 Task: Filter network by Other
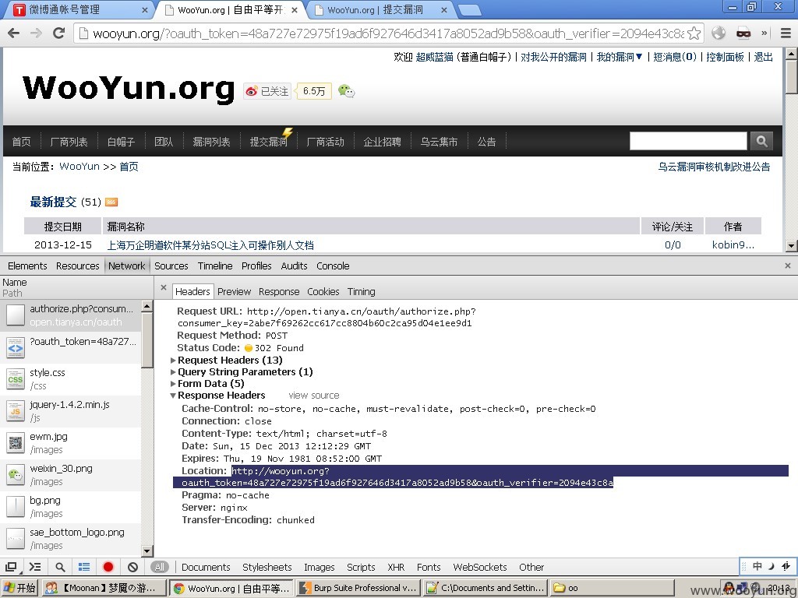531,567
